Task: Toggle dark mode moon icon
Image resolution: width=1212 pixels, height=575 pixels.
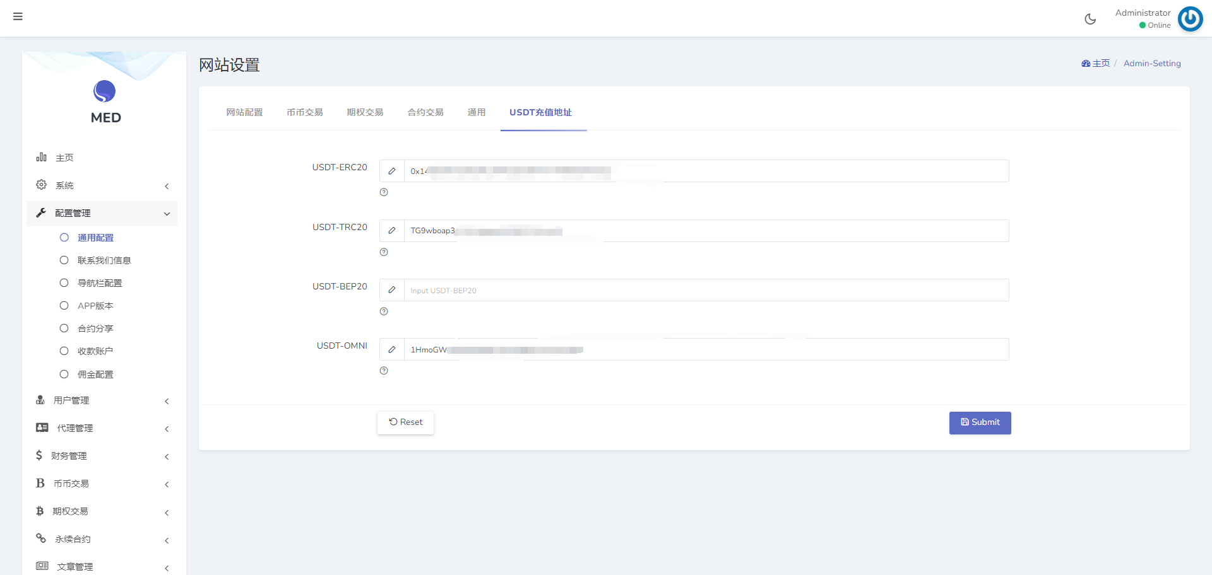Action: [x=1090, y=19]
